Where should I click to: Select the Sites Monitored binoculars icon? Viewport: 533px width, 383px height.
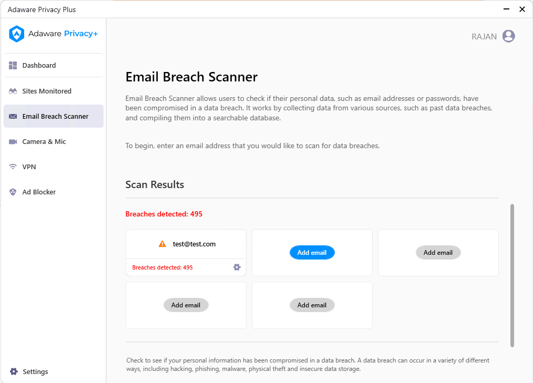(x=13, y=91)
